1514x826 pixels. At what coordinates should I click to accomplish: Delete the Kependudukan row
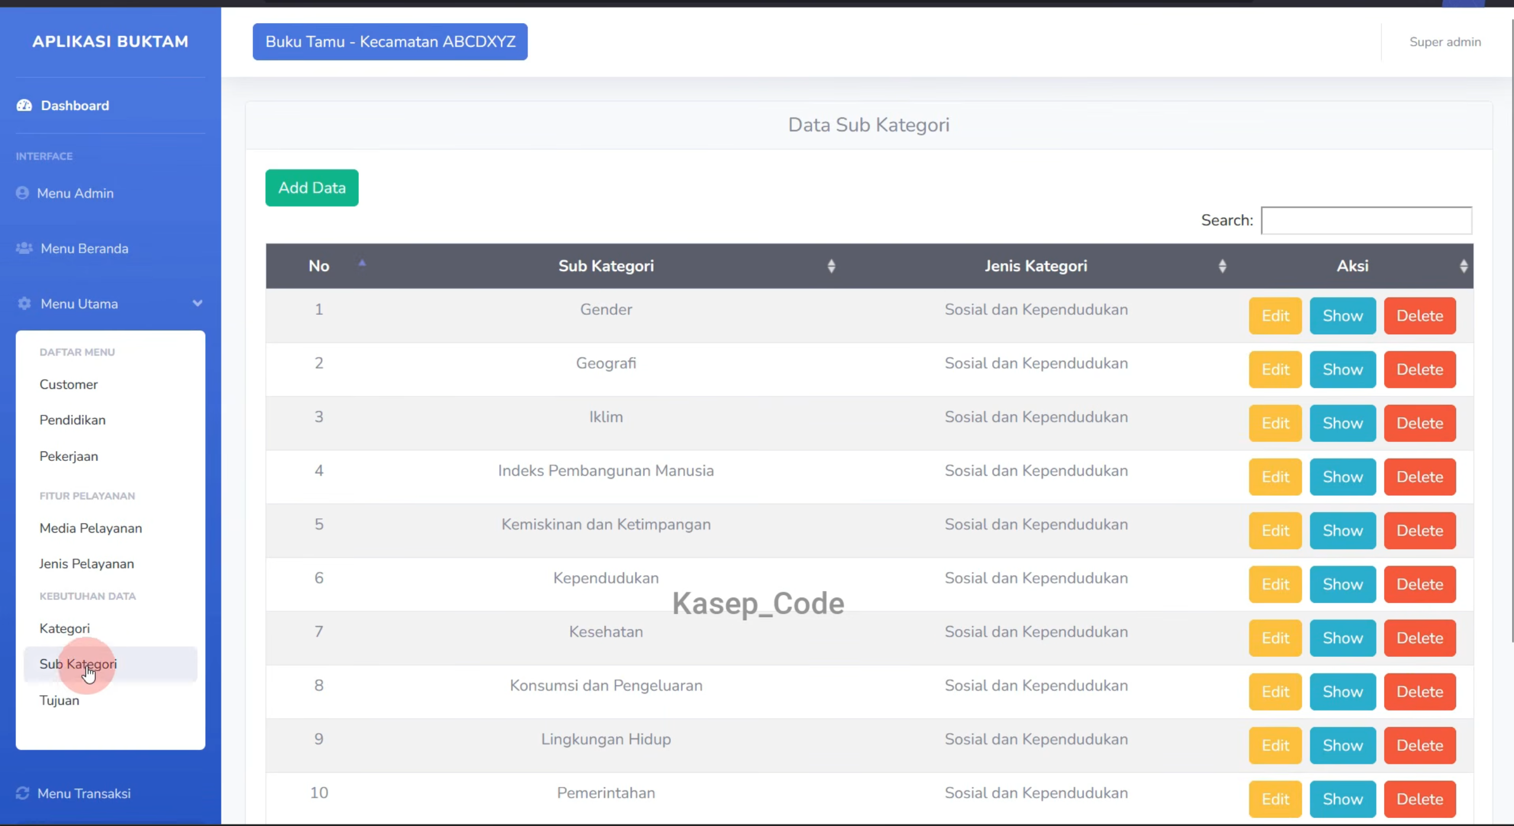click(x=1420, y=585)
